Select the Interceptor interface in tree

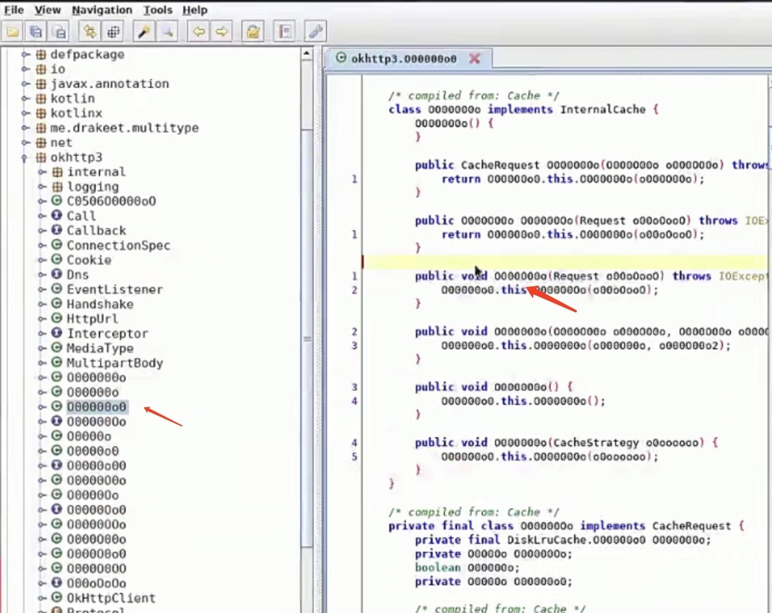tap(107, 334)
